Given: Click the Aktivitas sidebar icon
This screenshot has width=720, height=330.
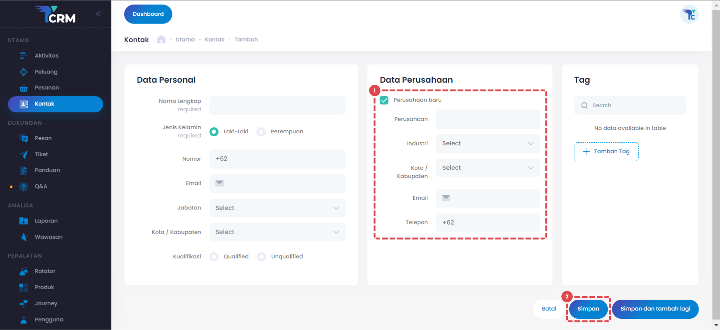Looking at the screenshot, I should point(23,56).
